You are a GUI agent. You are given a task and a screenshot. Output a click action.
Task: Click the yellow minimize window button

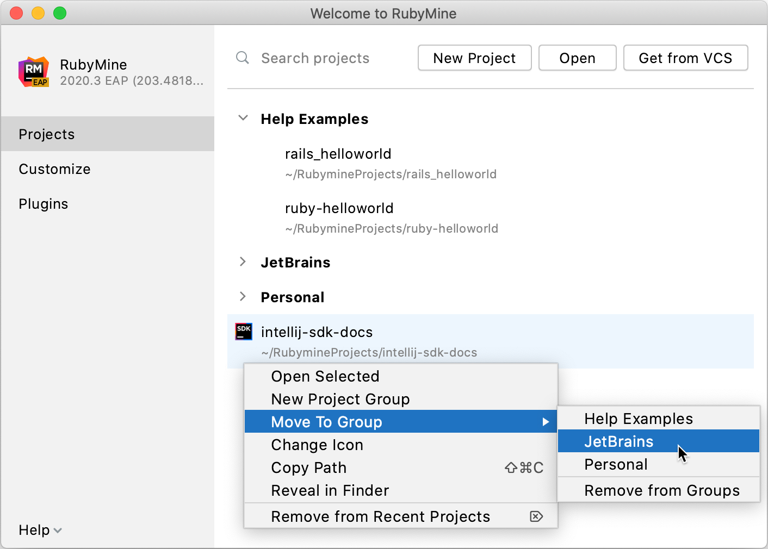pos(38,13)
